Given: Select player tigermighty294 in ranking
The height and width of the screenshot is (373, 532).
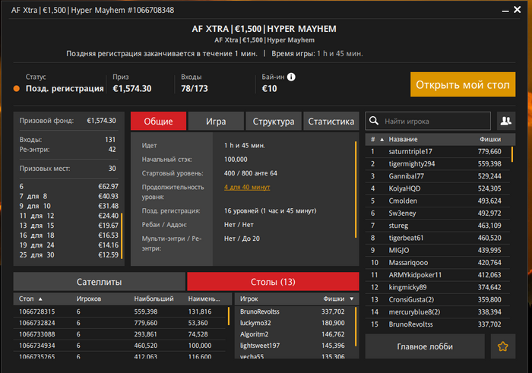Looking at the screenshot, I should coord(438,164).
